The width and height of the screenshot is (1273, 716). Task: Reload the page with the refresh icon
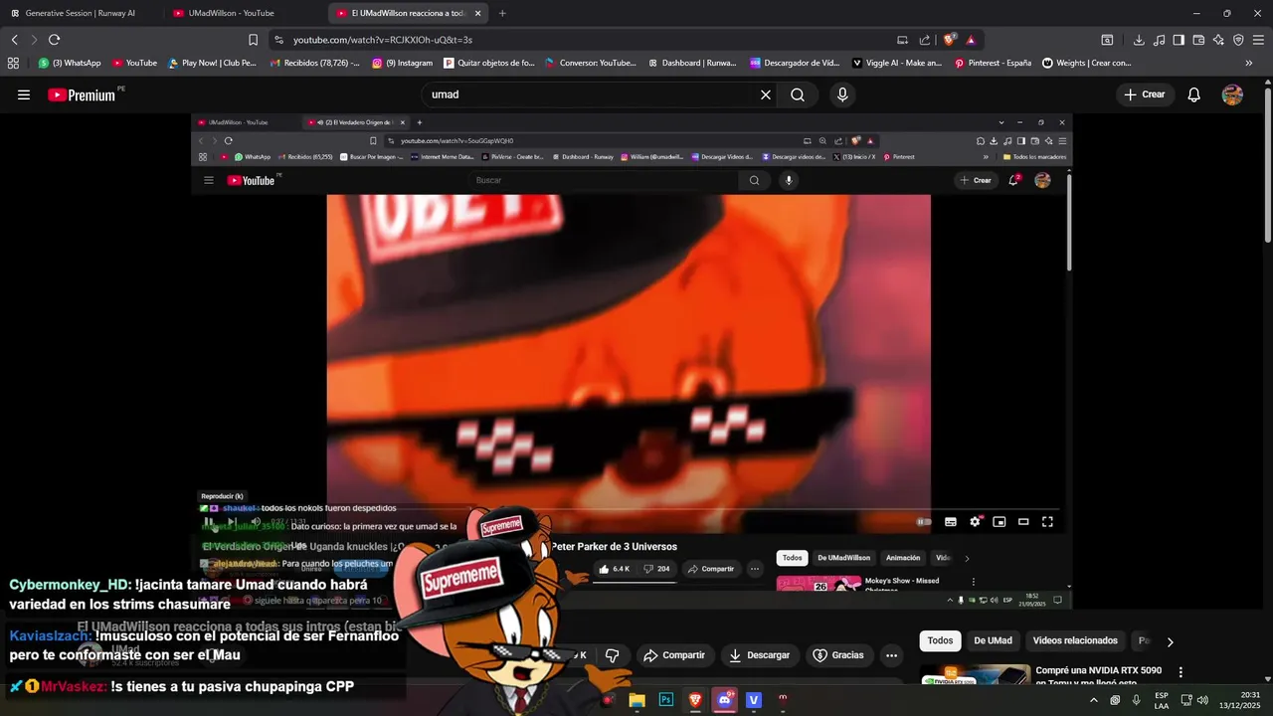(54, 40)
